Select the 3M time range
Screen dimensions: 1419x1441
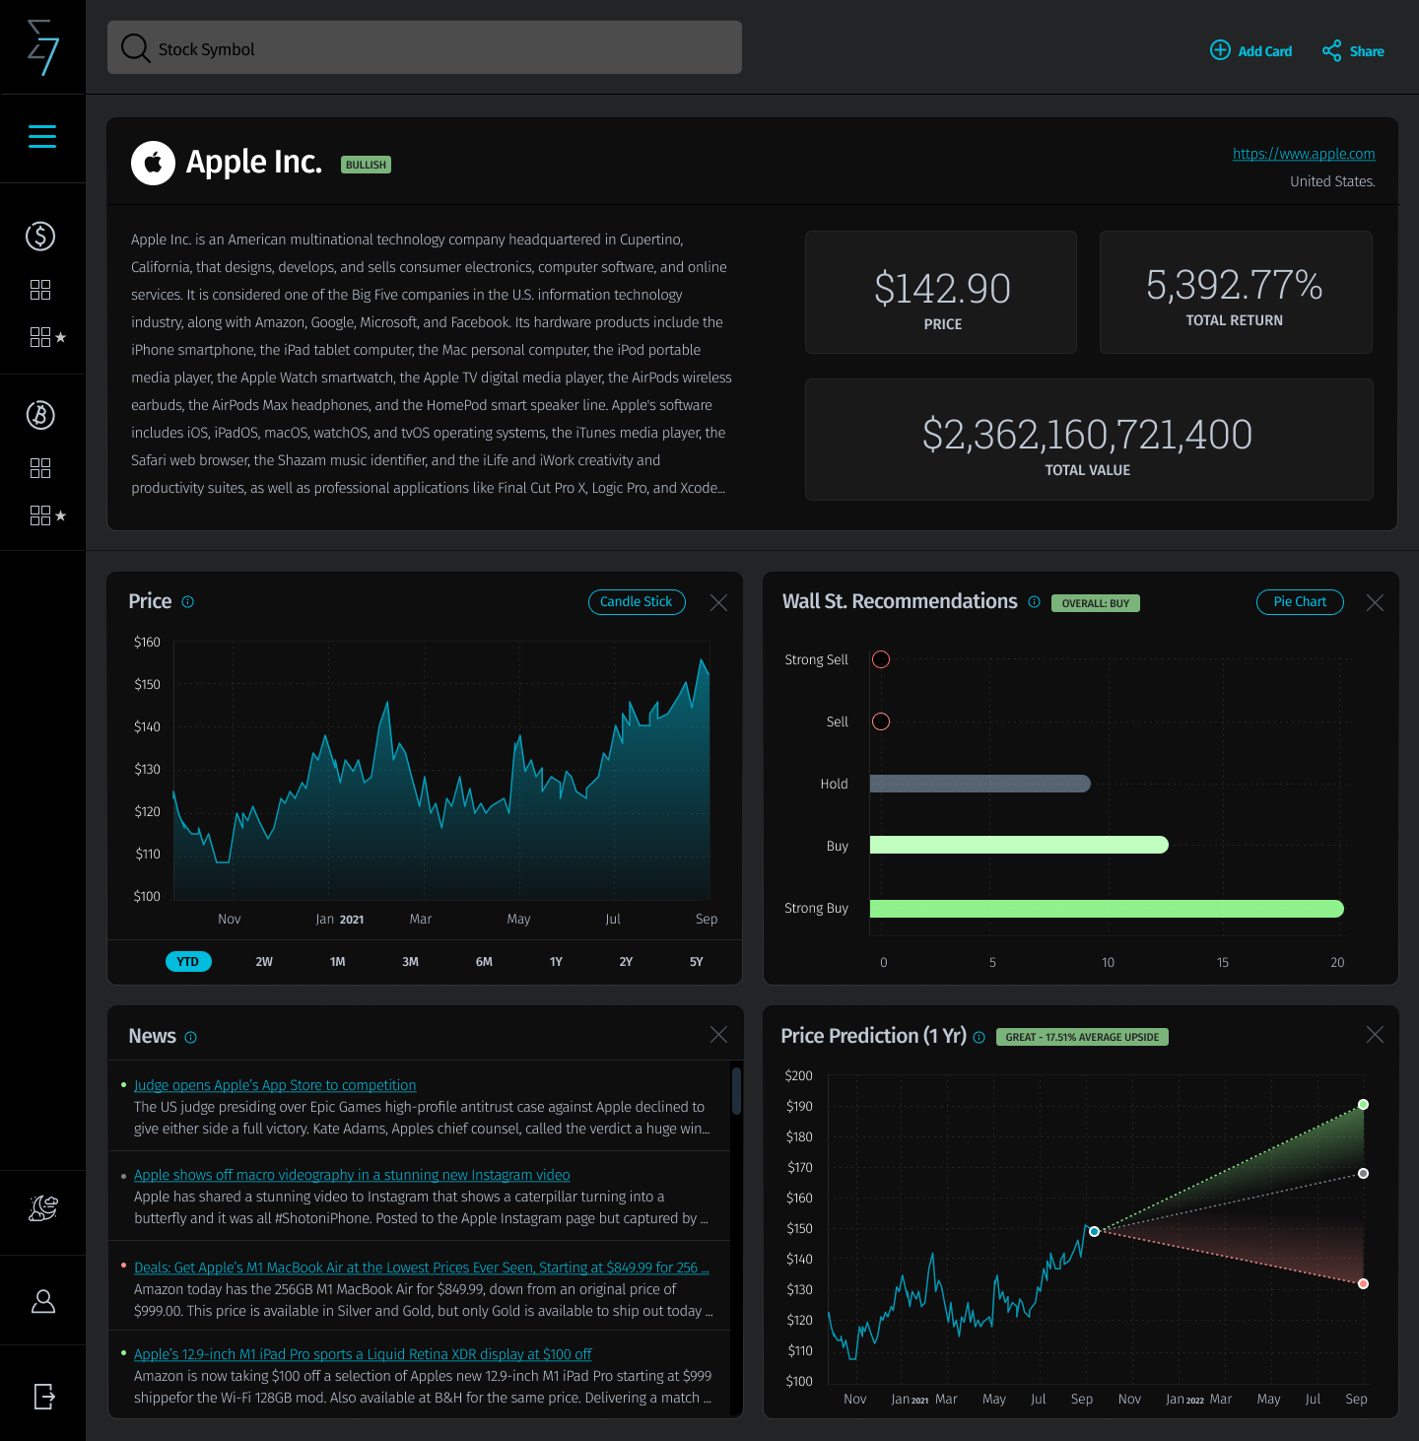(410, 961)
